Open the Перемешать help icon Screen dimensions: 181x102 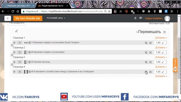click(164, 32)
